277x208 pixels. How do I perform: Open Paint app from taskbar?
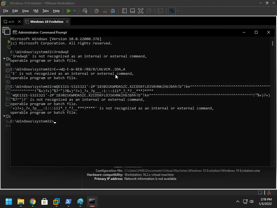click(x=80, y=201)
